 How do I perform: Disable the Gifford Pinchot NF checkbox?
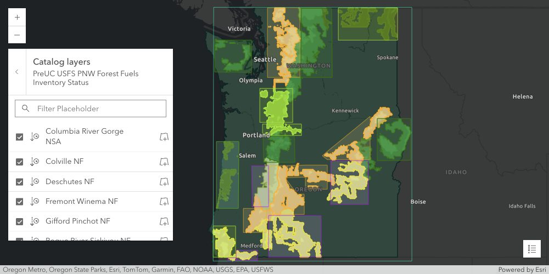coord(20,221)
